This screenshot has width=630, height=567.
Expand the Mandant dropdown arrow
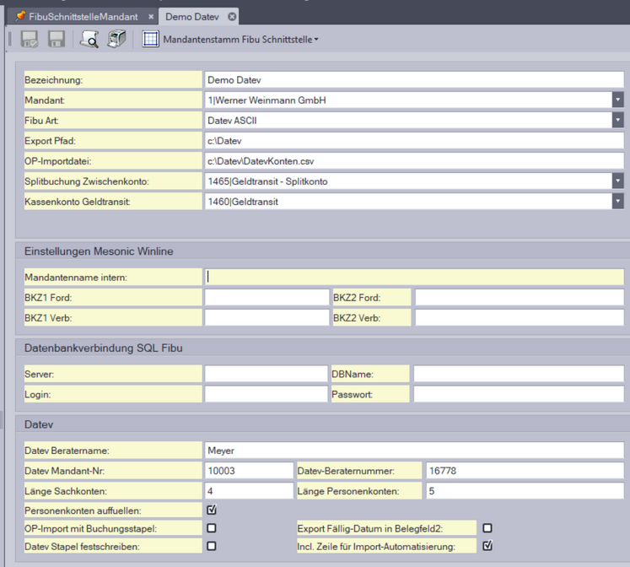tap(617, 100)
